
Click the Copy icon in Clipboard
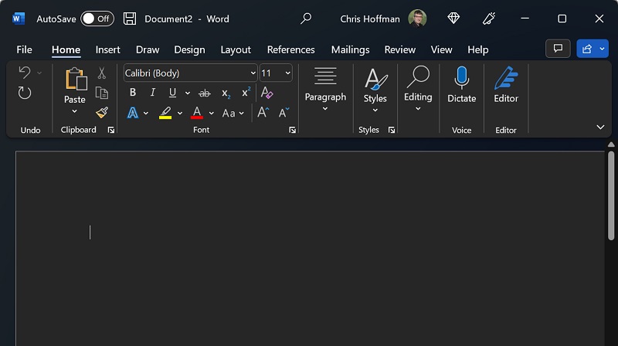click(x=101, y=93)
